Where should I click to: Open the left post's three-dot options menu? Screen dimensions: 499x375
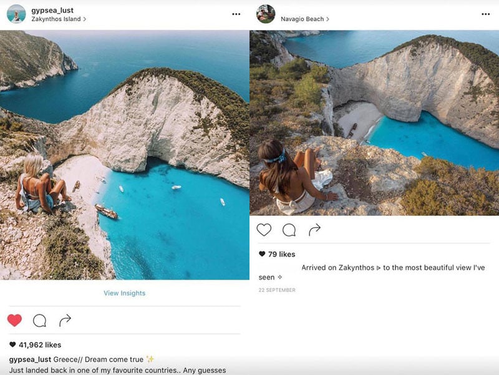click(236, 14)
